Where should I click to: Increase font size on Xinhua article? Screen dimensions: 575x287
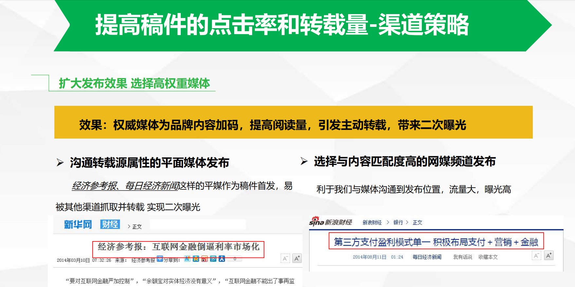pyautogui.click(x=297, y=258)
